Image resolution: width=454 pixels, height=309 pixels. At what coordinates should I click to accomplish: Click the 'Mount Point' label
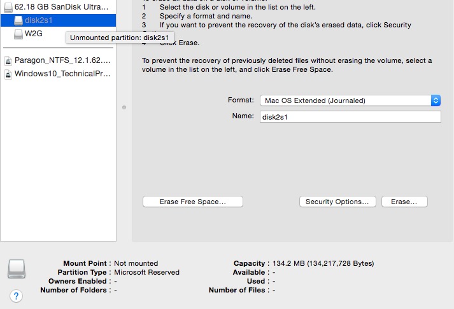coord(85,263)
